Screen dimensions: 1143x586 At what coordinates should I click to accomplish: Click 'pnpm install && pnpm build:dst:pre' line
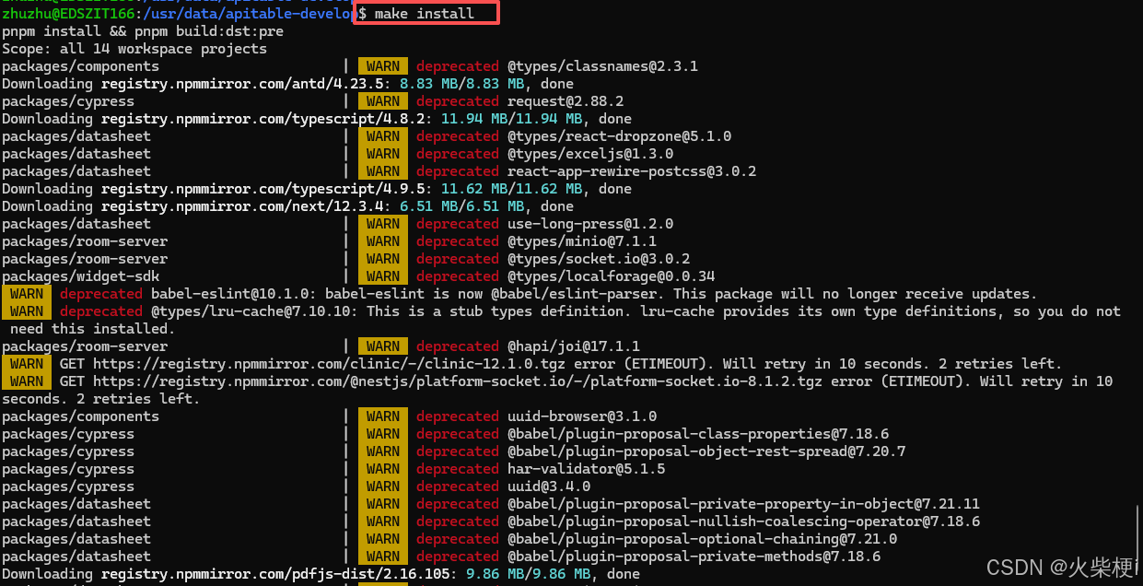coord(143,31)
